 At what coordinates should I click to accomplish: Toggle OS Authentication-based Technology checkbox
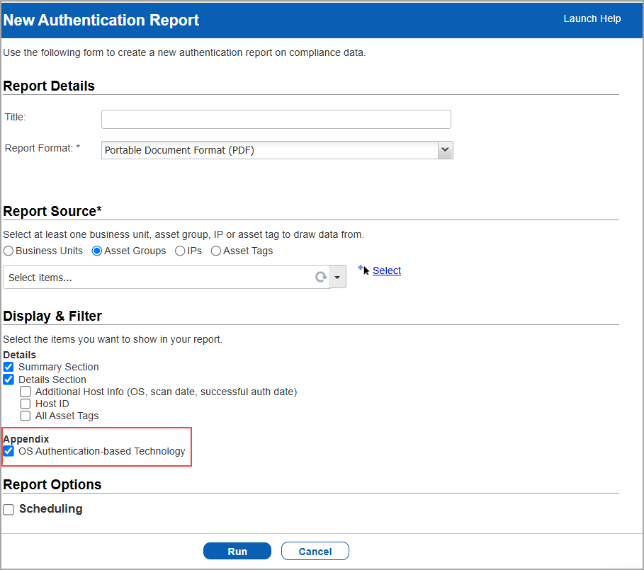click(9, 451)
